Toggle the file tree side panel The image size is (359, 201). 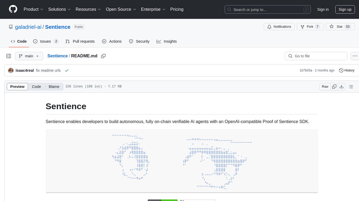coord(9,56)
